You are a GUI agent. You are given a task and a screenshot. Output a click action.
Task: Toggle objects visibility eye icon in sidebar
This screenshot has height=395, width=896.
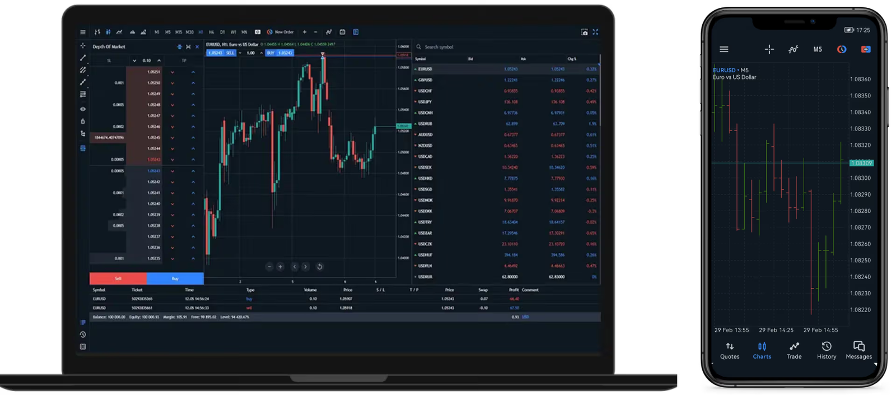tap(83, 109)
